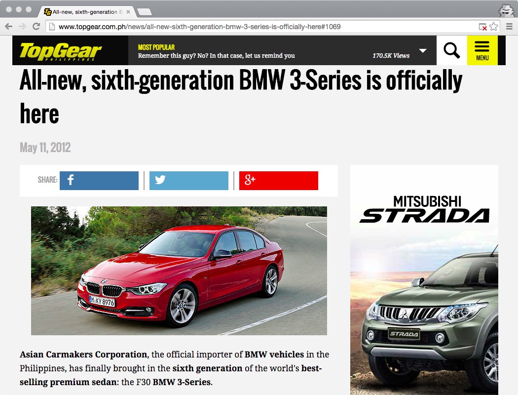The image size is (518, 395).
Task: Share article on Google Plus
Action: [279, 181]
